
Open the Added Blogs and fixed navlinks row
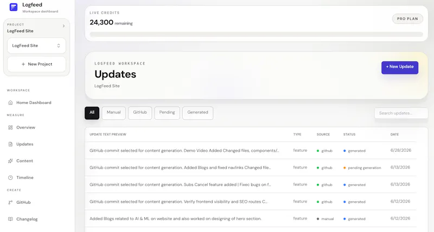click(x=251, y=167)
